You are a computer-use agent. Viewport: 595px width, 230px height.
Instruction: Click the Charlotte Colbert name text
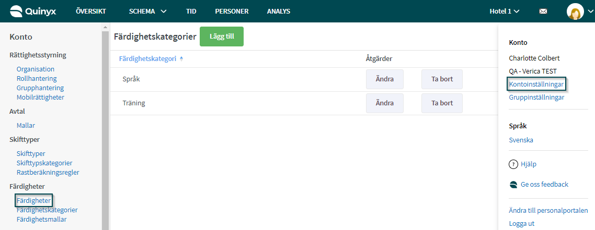coord(534,58)
